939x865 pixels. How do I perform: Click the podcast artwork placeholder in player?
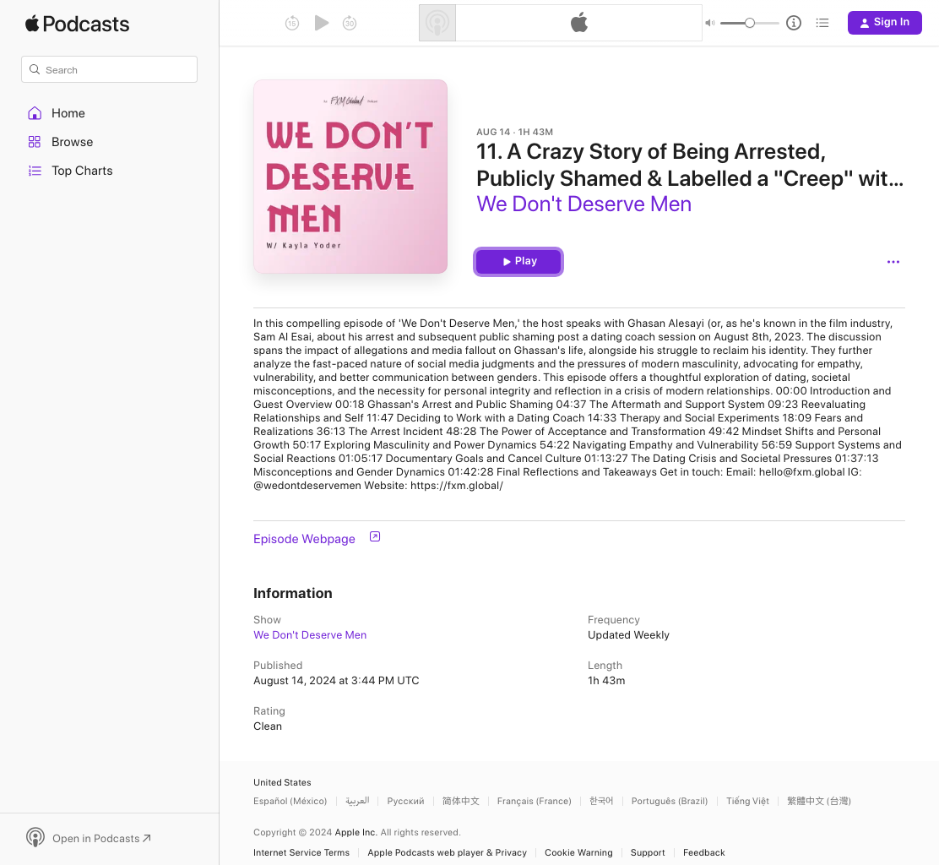tap(437, 23)
